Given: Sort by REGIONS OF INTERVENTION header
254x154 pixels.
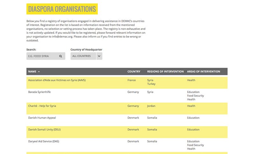Looking at the screenshot, I should [165, 71].
